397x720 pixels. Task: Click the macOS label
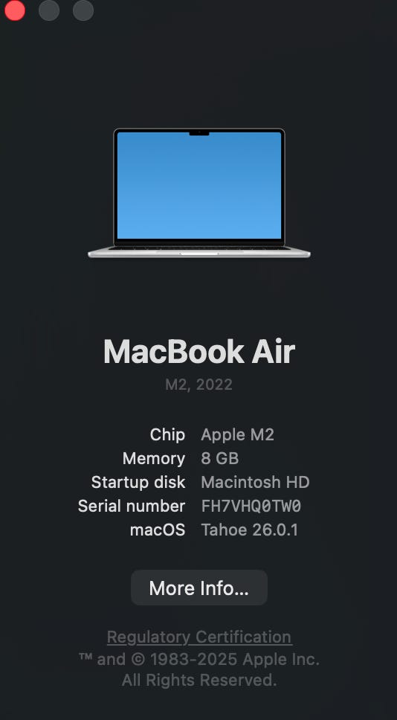(x=158, y=530)
